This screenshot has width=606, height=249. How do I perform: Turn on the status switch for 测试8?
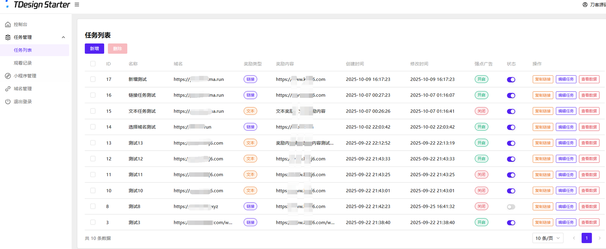click(511, 207)
